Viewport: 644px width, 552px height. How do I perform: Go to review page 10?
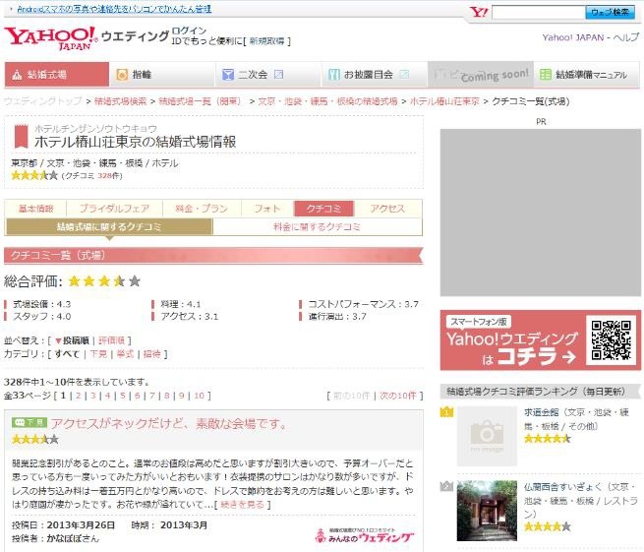click(200, 396)
